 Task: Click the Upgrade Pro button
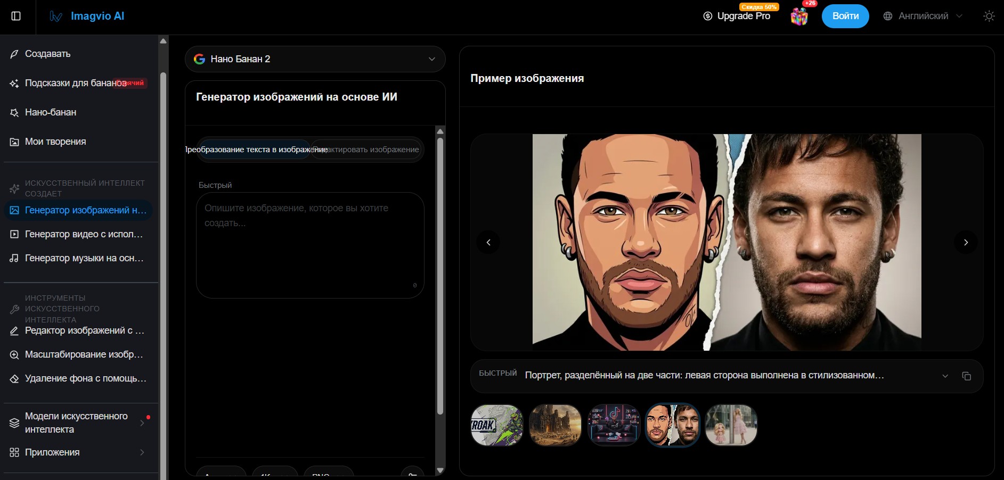(737, 16)
